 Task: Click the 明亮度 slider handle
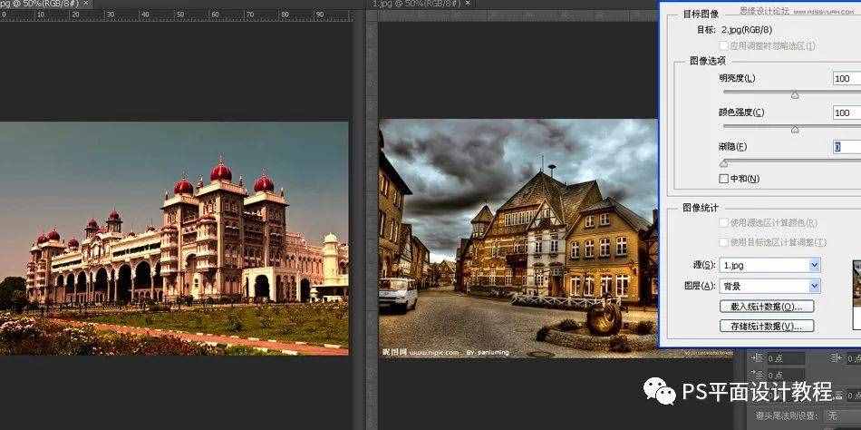[795, 94]
